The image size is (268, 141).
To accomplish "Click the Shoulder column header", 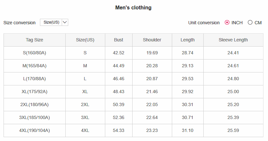I will (x=152, y=40).
